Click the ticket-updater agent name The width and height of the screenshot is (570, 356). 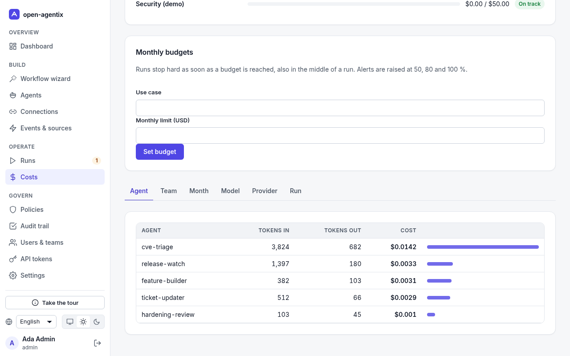point(163,298)
